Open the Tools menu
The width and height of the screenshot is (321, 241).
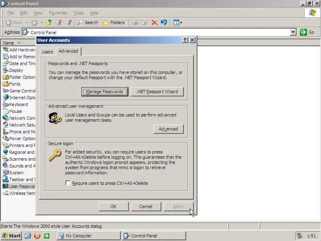coord(79,13)
